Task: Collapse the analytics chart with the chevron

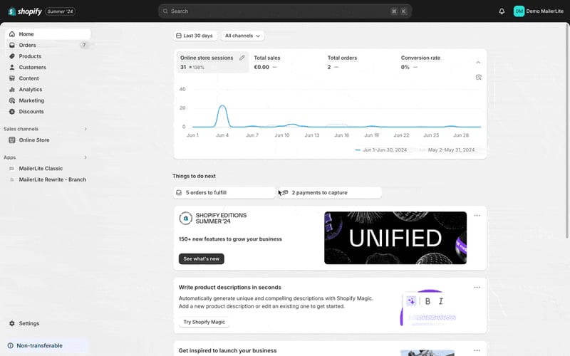Action: [478, 63]
